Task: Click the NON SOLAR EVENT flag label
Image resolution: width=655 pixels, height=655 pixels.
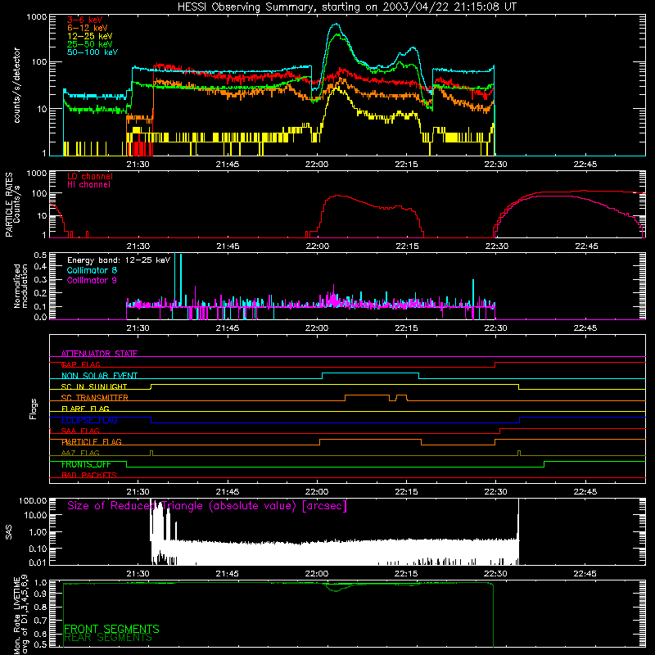Action: [x=99, y=376]
